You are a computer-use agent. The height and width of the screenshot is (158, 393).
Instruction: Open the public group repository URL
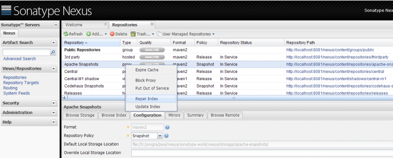coord(330,50)
